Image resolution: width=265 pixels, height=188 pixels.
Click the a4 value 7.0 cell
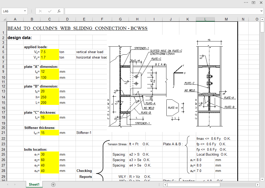pyautogui.click(x=205, y=171)
